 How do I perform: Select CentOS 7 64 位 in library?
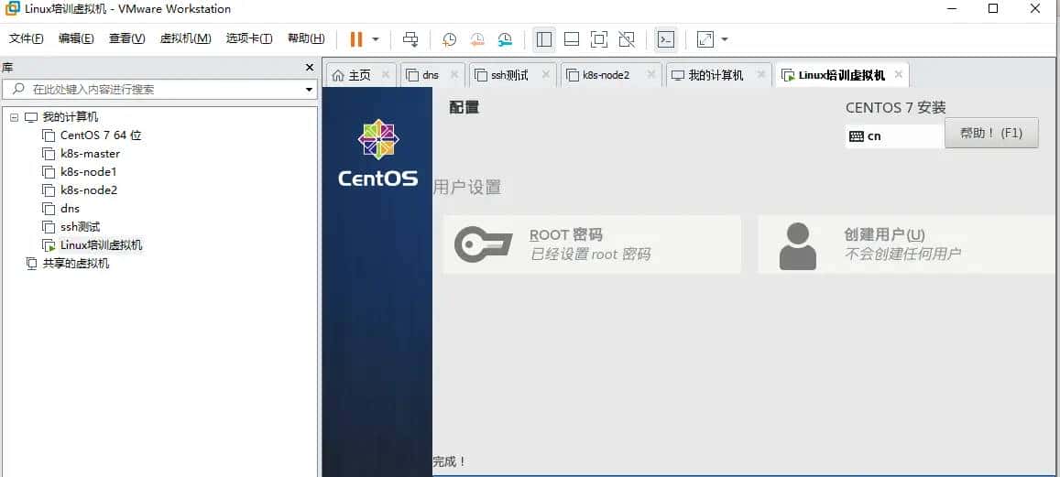pos(101,136)
